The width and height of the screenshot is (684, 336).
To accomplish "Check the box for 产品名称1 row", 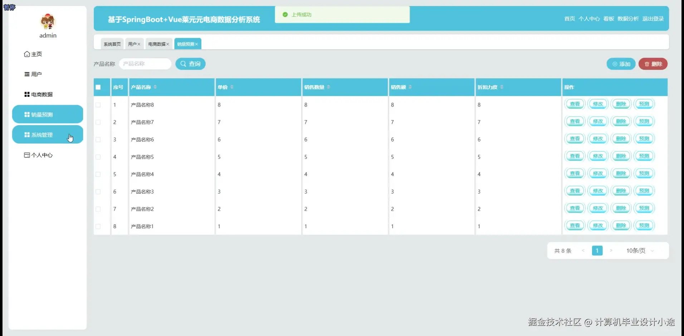I will pos(98,226).
